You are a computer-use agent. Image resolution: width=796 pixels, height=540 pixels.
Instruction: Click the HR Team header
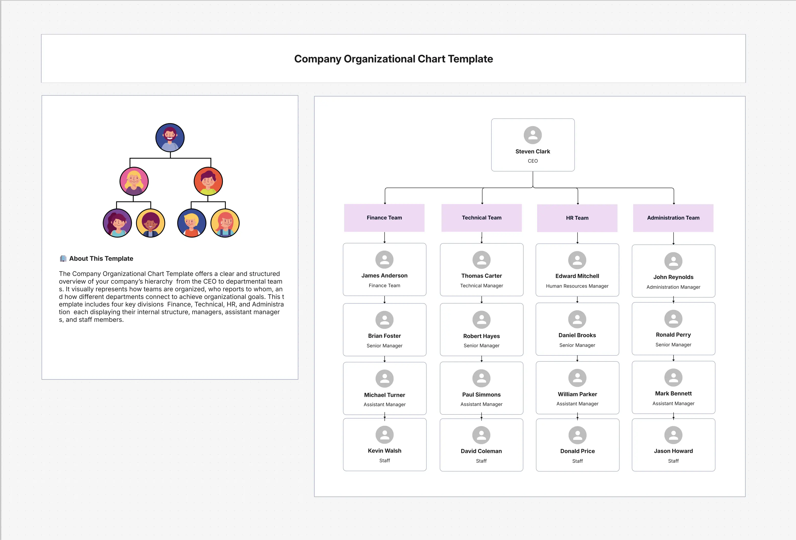577,217
